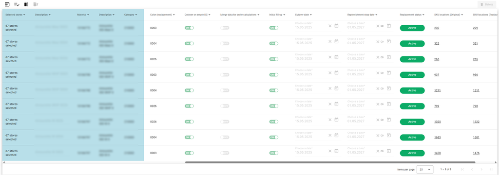Open Category column header menu

point(136,15)
